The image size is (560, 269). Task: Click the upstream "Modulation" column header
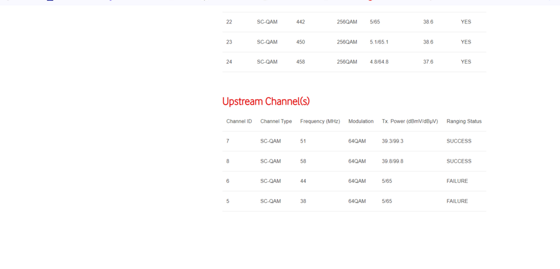coord(361,121)
